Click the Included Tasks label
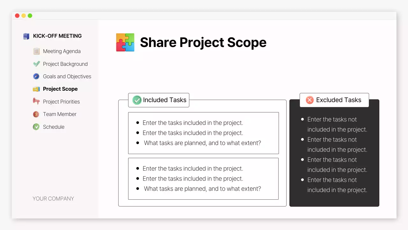The height and width of the screenshot is (230, 408). 164,100
